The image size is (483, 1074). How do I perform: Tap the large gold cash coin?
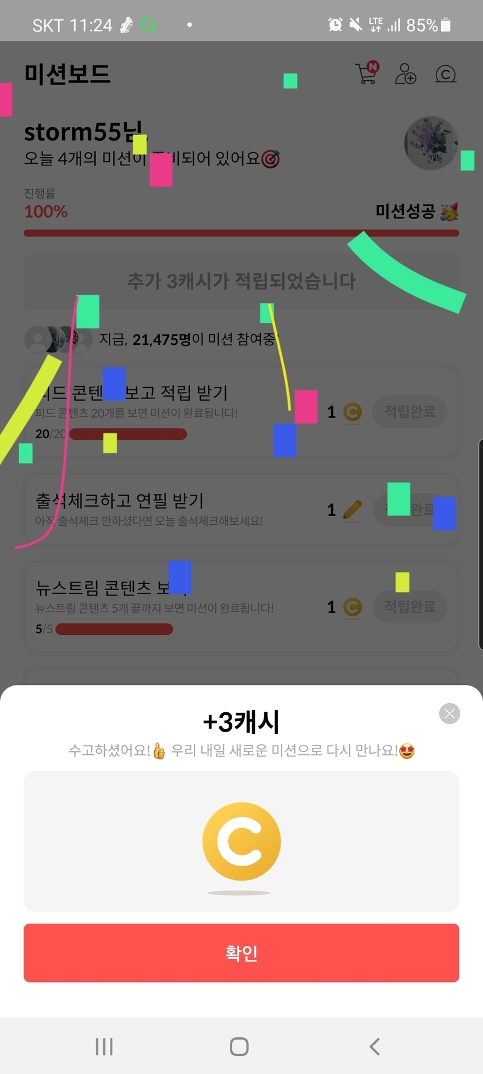[x=241, y=841]
